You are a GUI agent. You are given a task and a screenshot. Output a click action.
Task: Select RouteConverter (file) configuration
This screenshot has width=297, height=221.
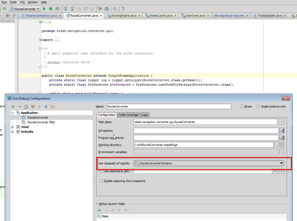41,122
